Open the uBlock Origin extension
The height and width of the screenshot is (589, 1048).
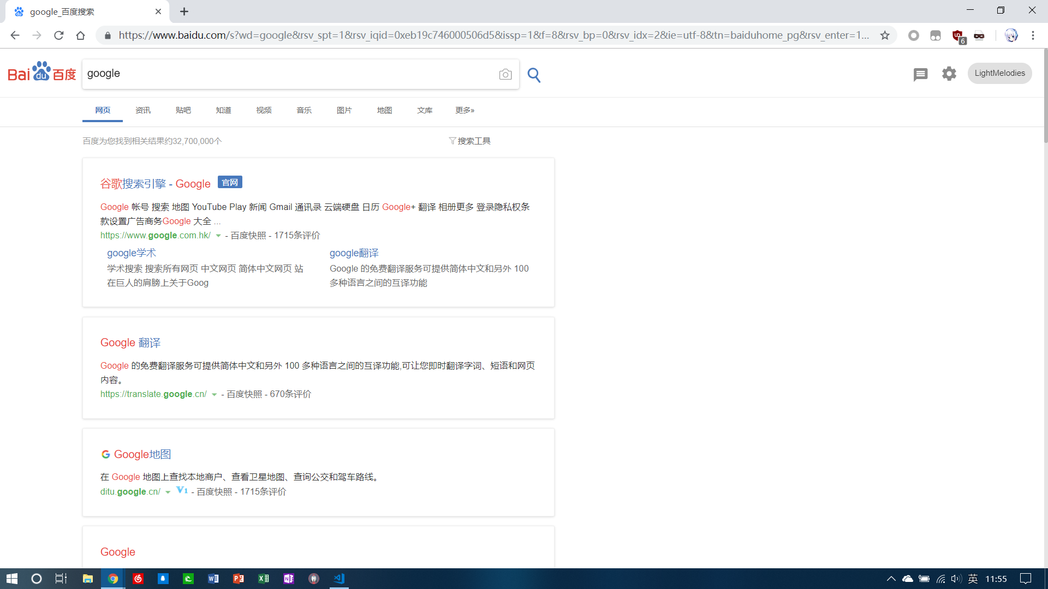click(x=957, y=35)
